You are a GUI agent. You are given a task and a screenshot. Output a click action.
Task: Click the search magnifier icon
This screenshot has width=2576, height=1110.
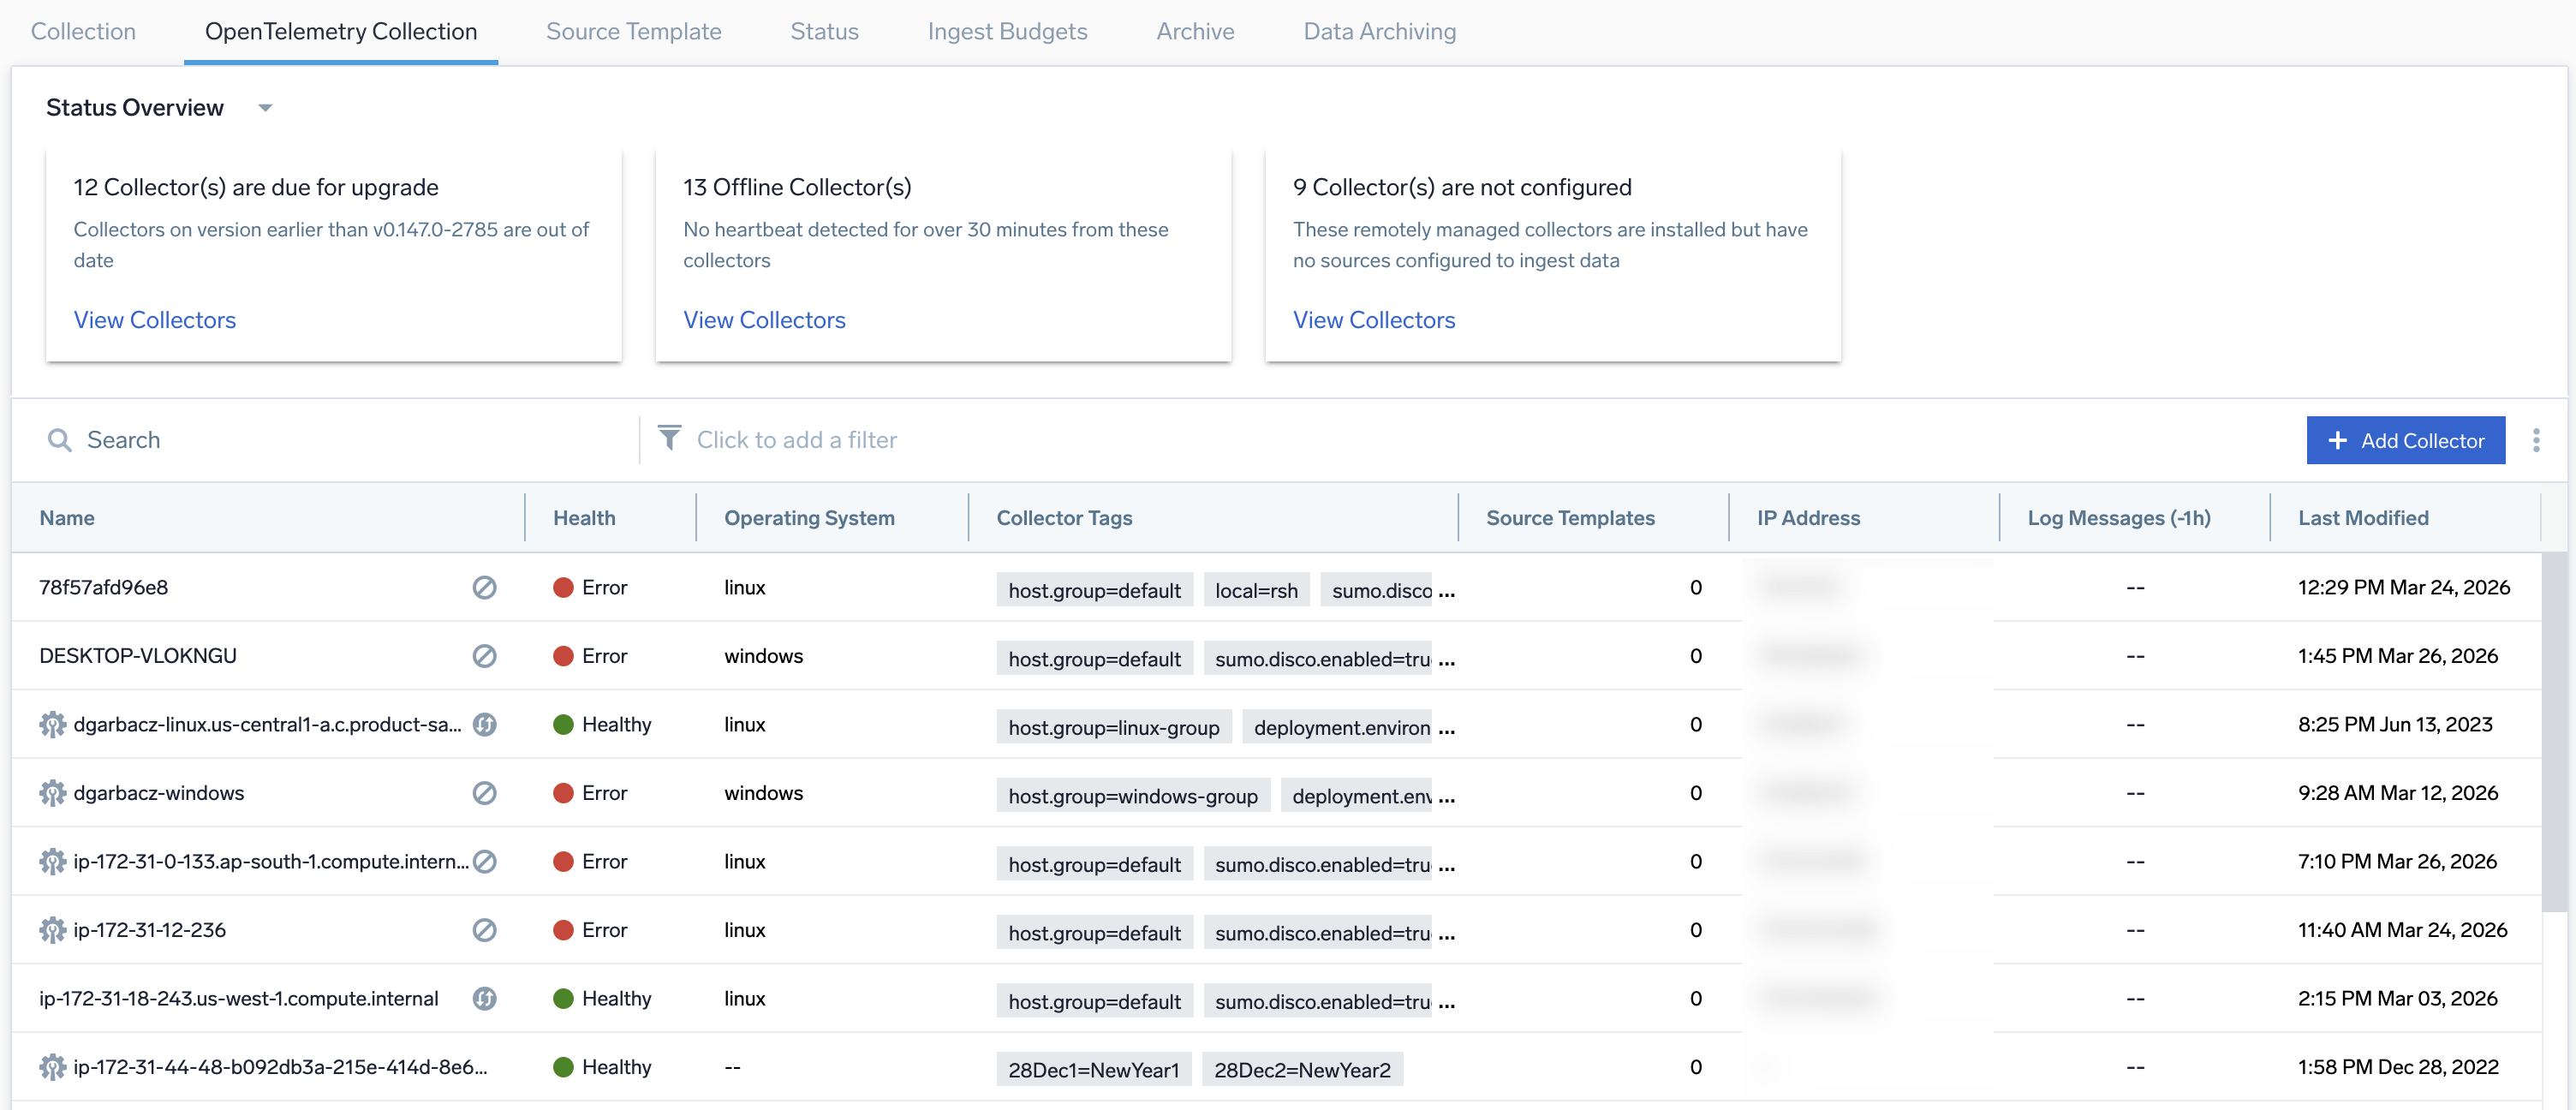pyautogui.click(x=60, y=440)
